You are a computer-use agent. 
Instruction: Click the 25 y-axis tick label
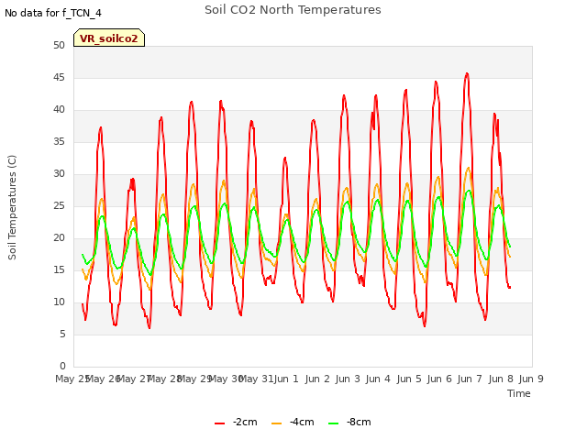59,205
